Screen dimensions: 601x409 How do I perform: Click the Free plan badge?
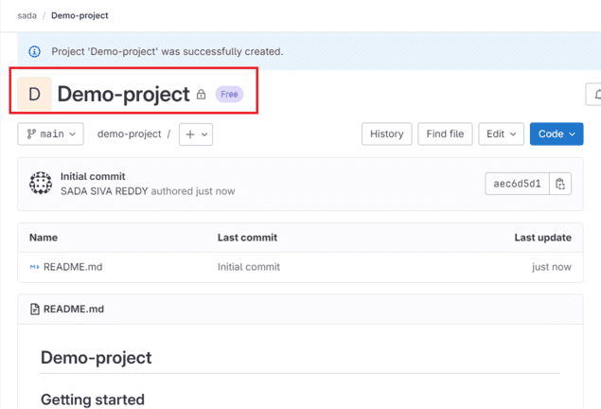tap(229, 95)
